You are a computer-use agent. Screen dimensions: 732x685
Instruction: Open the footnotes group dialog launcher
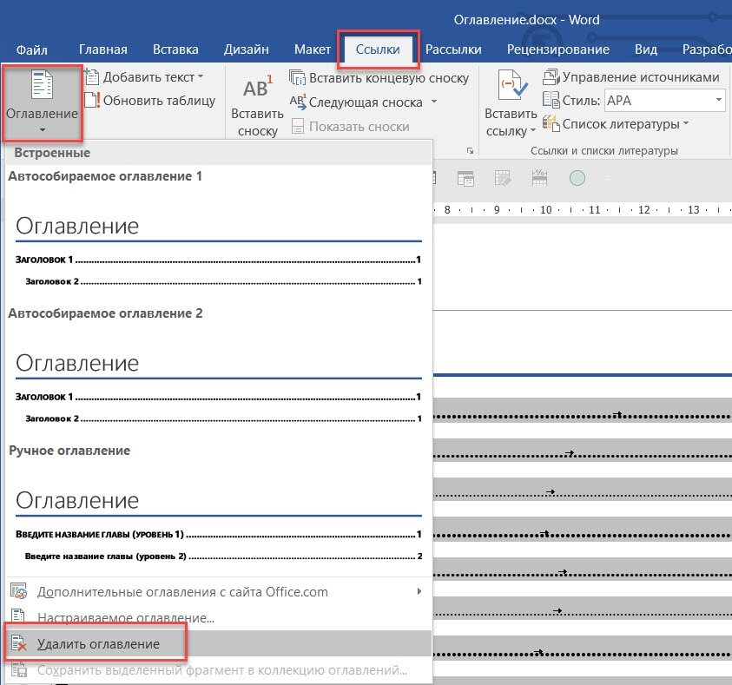pyautogui.click(x=470, y=151)
